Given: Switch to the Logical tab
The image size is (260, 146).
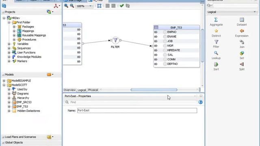Looking at the screenshot, I should point(82,90).
